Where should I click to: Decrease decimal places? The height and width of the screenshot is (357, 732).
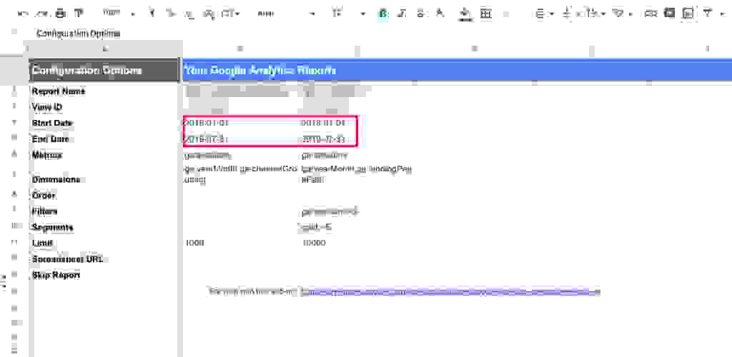189,14
